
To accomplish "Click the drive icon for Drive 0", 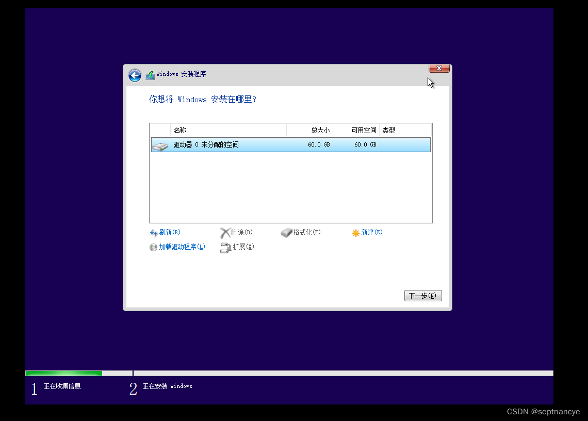I will coord(160,147).
